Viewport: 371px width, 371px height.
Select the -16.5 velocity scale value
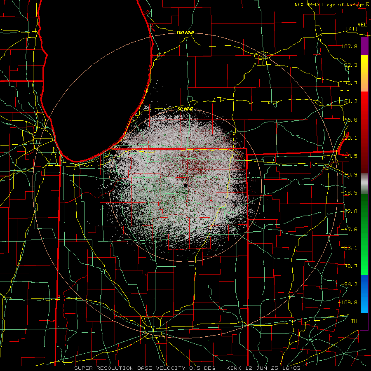pyautogui.click(x=349, y=193)
